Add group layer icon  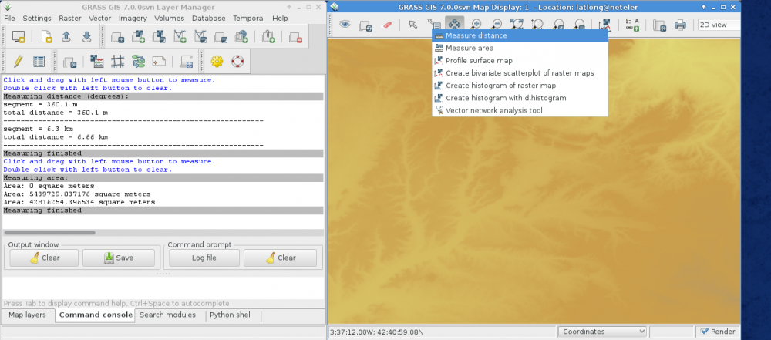221,36
